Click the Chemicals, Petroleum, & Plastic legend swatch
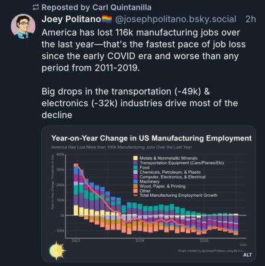Viewport: 265px width, 266px height. 135,172
